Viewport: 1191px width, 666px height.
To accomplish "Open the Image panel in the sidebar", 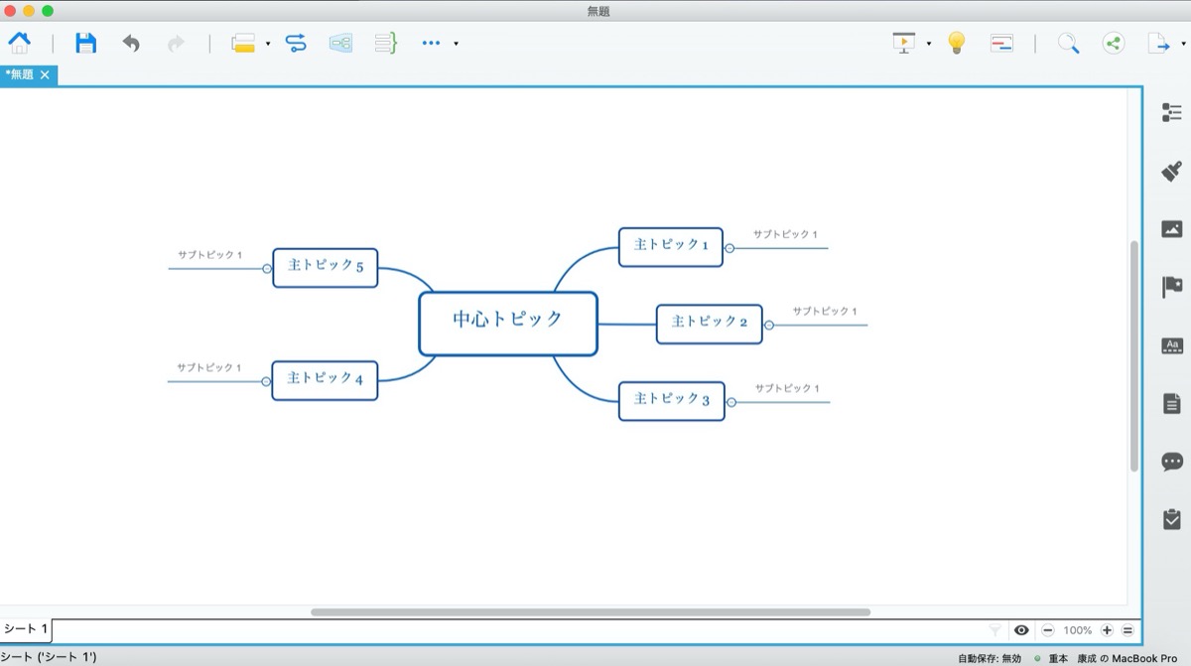I will 1172,229.
